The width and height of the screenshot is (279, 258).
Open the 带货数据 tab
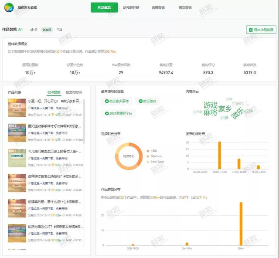tap(185, 7)
